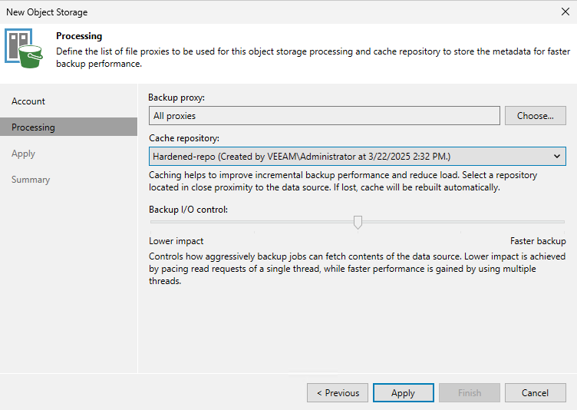Click the Backup I/O control slider thumb
Viewport: 577px width, 410px height.
pyautogui.click(x=358, y=222)
